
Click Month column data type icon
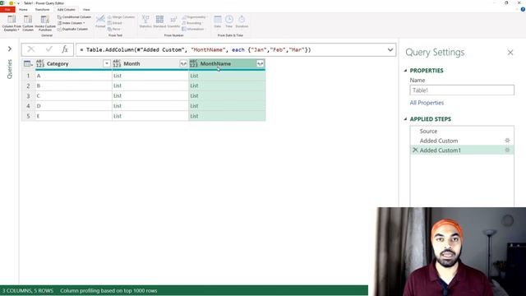click(x=117, y=63)
